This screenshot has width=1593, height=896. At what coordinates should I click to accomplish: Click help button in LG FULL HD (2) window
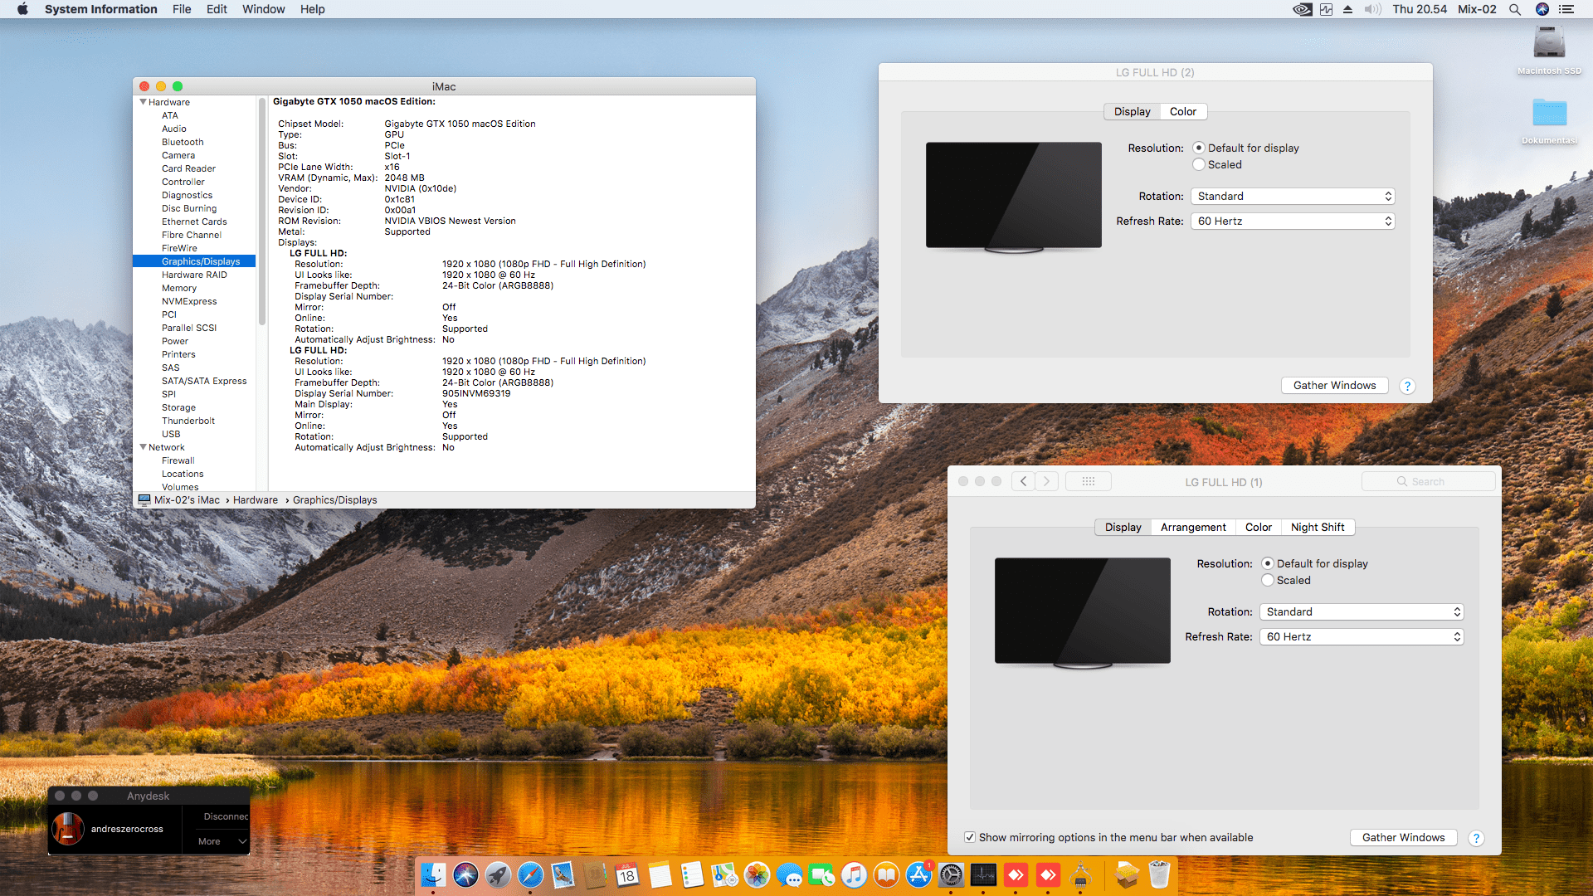click(x=1407, y=386)
